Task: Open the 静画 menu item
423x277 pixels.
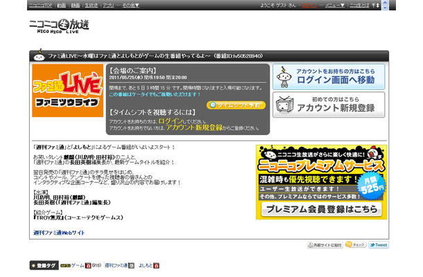Action: (x=76, y=5)
